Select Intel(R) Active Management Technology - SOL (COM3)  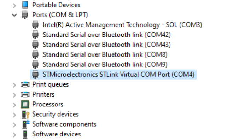122,25
